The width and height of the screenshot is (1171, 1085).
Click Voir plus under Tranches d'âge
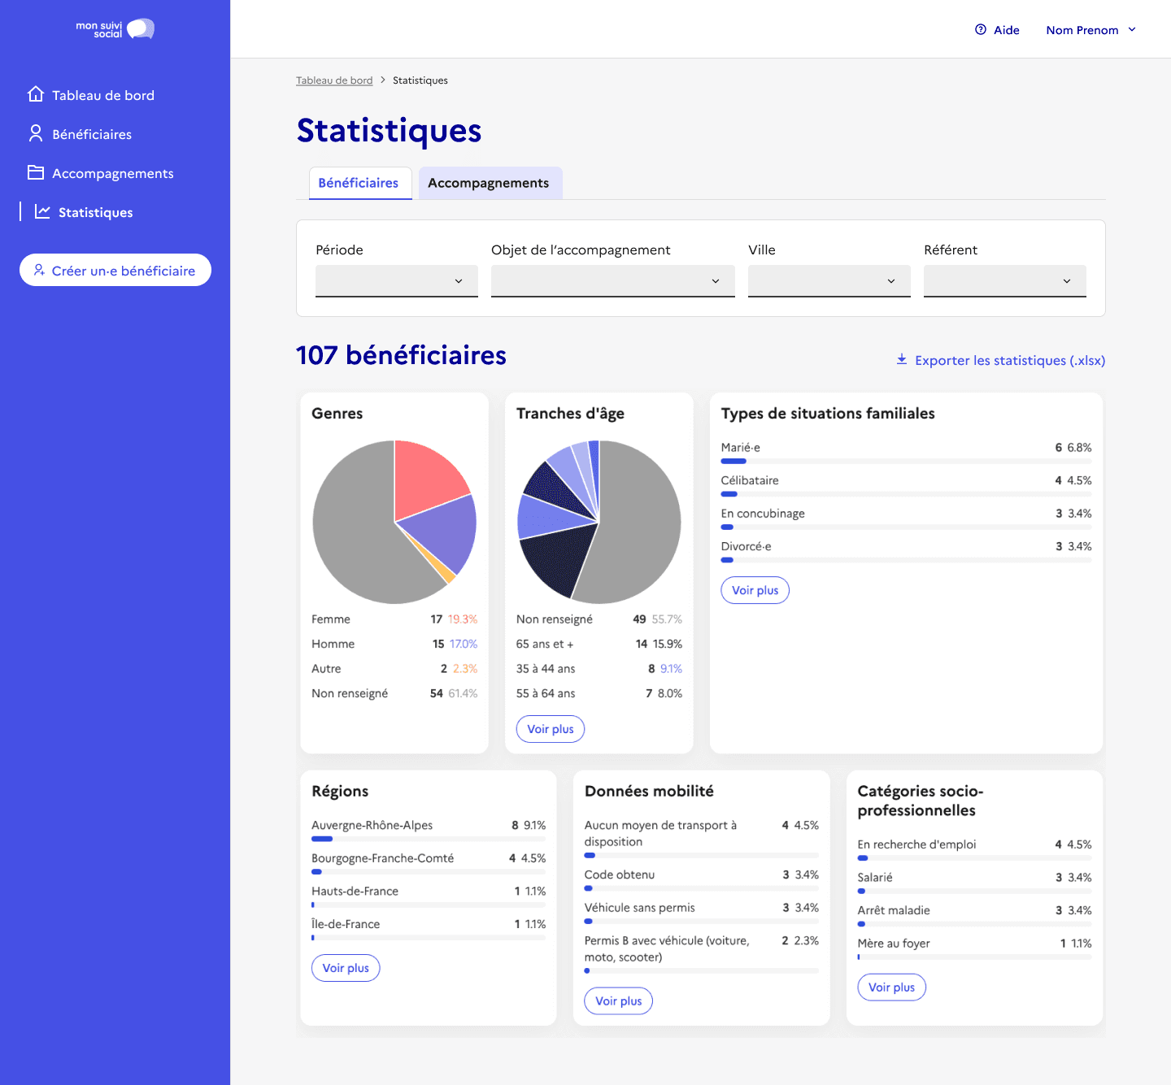tap(551, 729)
